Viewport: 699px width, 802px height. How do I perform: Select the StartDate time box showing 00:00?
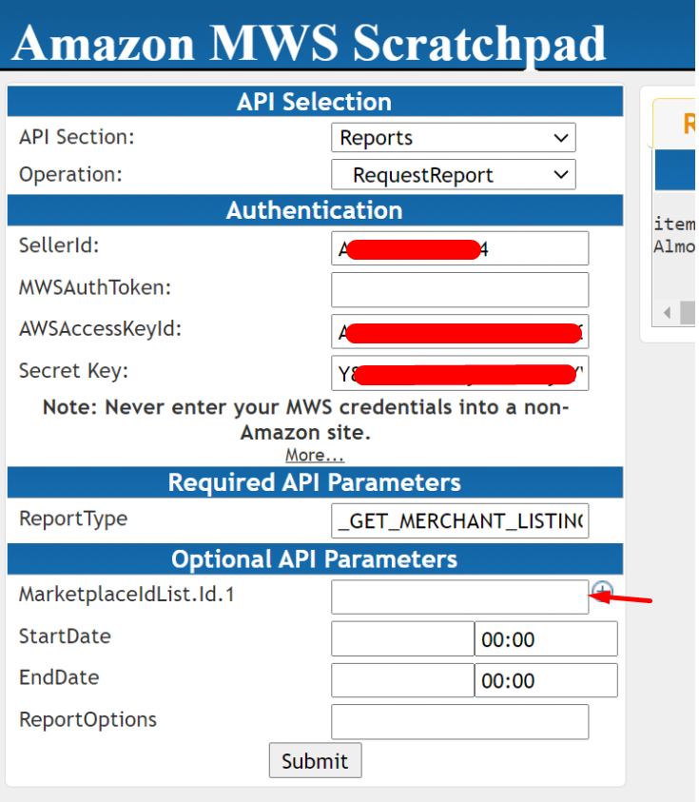[x=546, y=639]
